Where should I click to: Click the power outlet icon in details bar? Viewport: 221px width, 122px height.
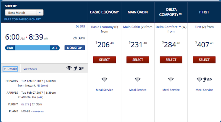coord(75,68)
